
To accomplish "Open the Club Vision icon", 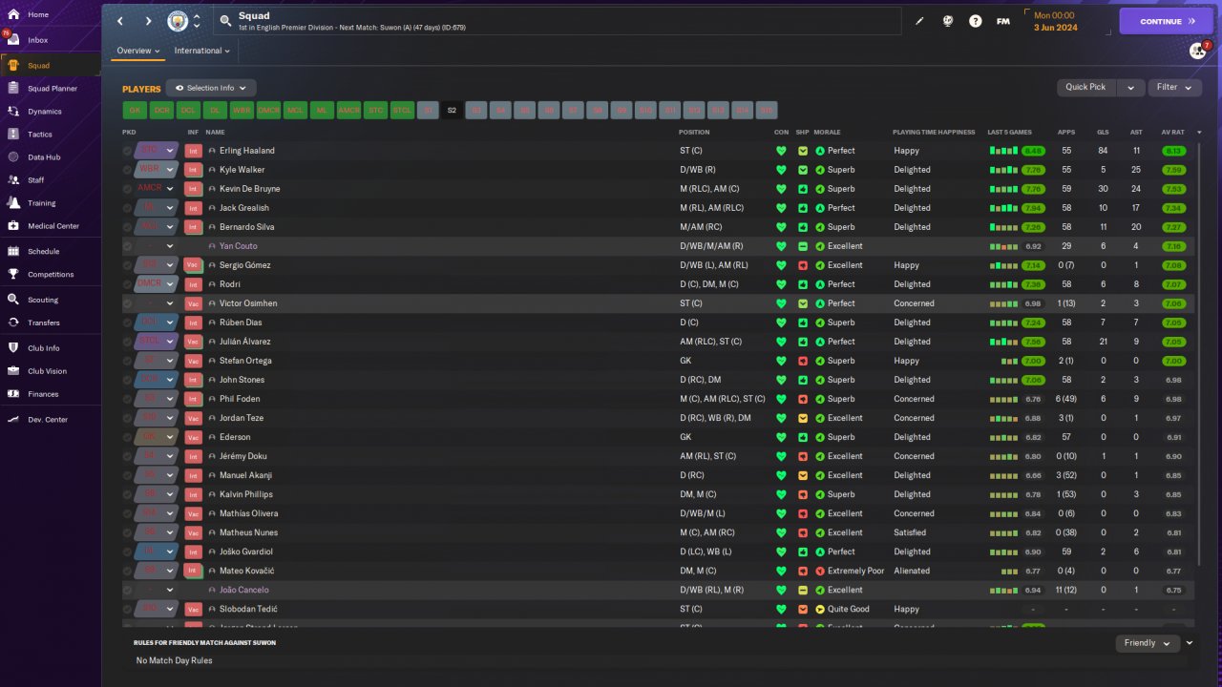I will [x=12, y=371].
